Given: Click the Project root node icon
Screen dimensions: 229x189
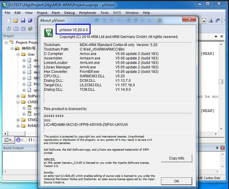Looking at the screenshot, I should (x=11, y=42).
